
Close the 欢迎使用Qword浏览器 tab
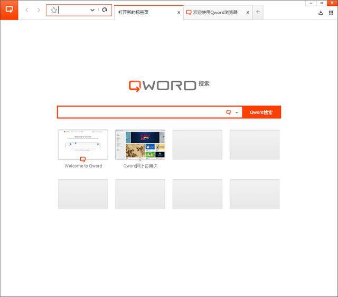pyautogui.click(x=248, y=13)
